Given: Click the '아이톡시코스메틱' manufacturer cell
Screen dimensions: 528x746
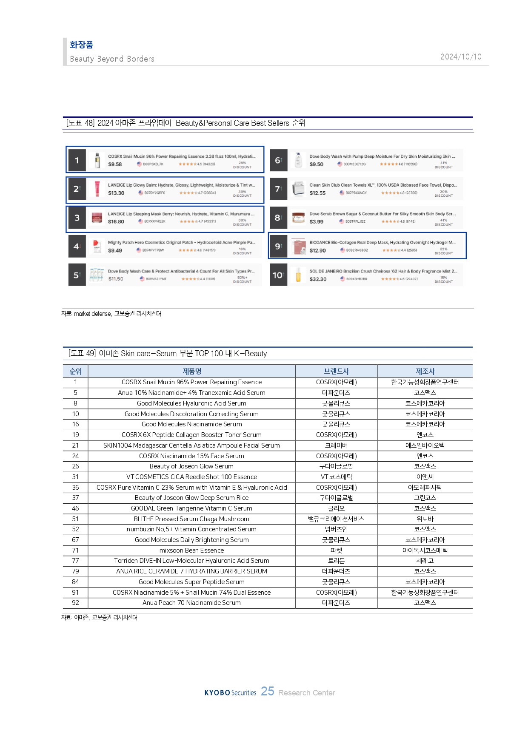Looking at the screenshot, I should (x=425, y=550).
